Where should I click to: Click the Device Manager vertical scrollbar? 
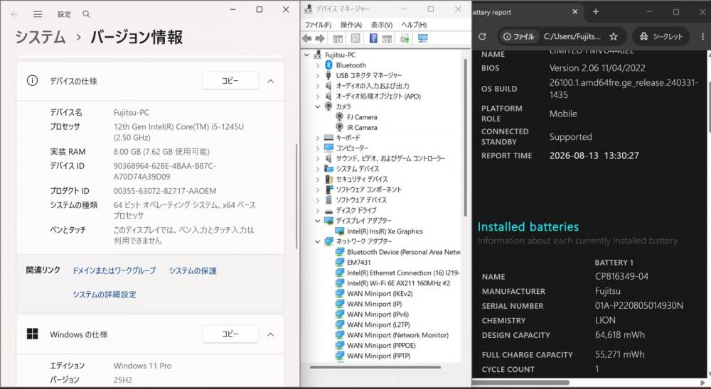466,137
